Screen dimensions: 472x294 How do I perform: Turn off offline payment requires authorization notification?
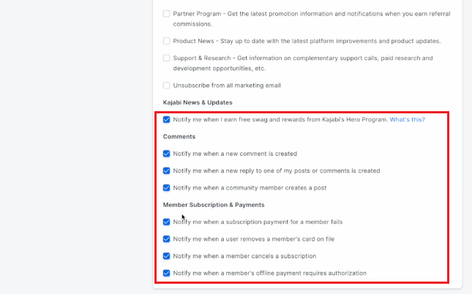166,273
